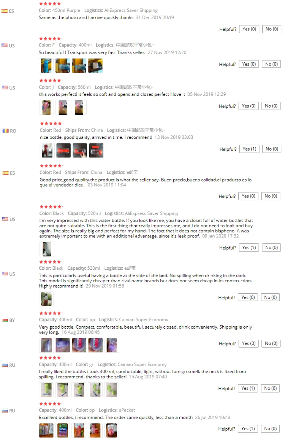Open photo under the 'side of the bed' review
The width and height of the screenshot is (285, 442).
(x=46, y=299)
